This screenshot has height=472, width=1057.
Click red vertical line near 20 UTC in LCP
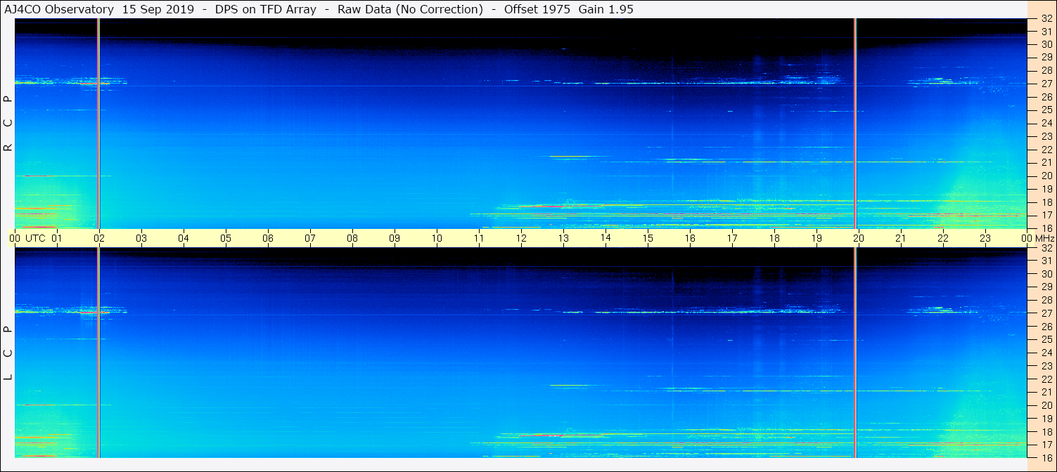click(855, 353)
